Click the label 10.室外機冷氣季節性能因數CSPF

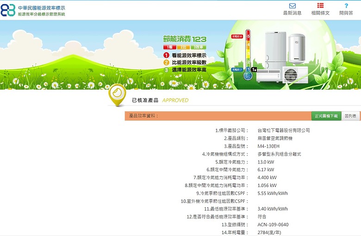pyautogui.click(x=215, y=201)
